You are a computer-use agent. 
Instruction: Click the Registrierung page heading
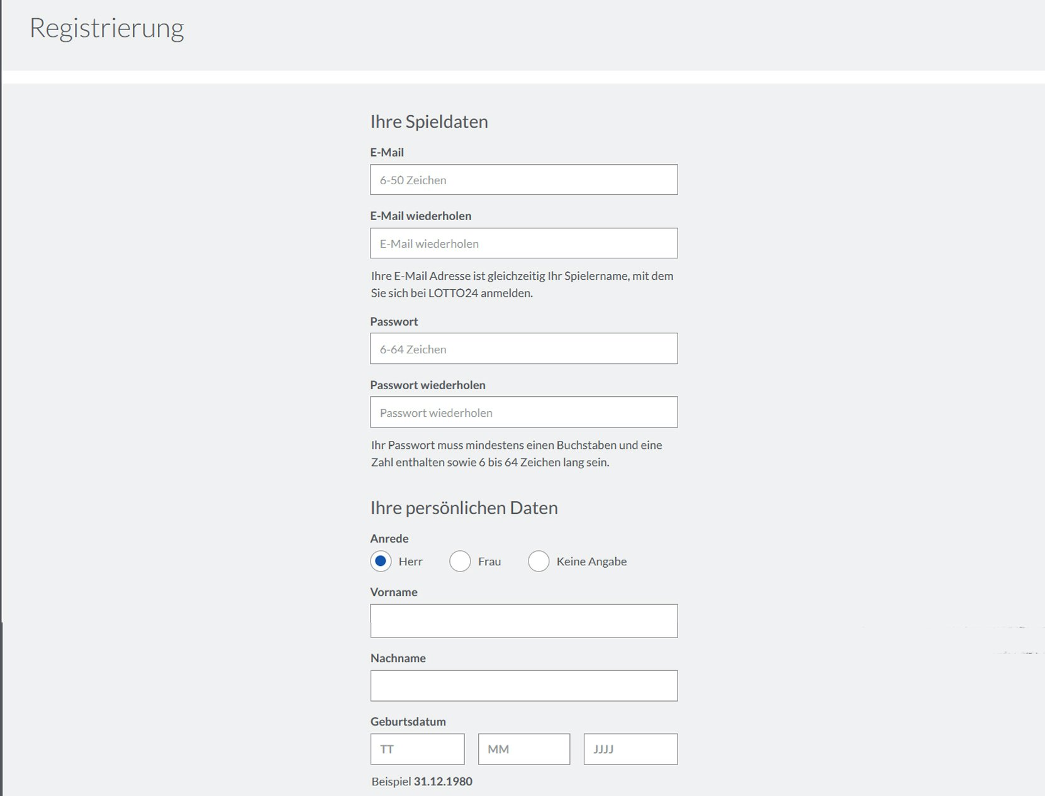click(107, 28)
